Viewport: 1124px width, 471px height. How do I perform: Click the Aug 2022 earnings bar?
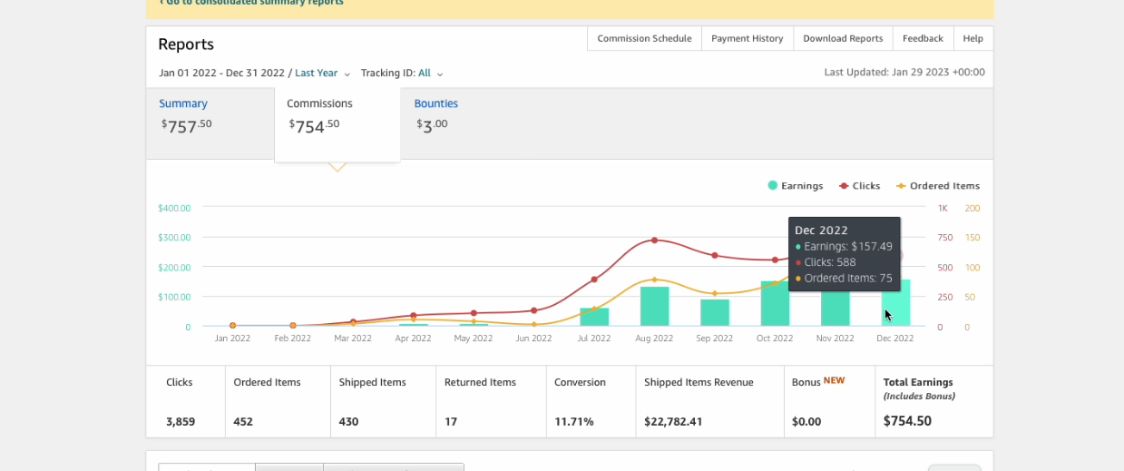tap(654, 307)
